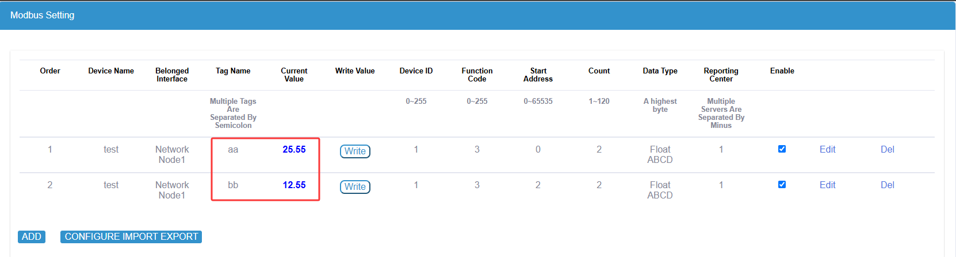The height and width of the screenshot is (257, 956).
Task: Click the Count column header
Action: pos(599,71)
